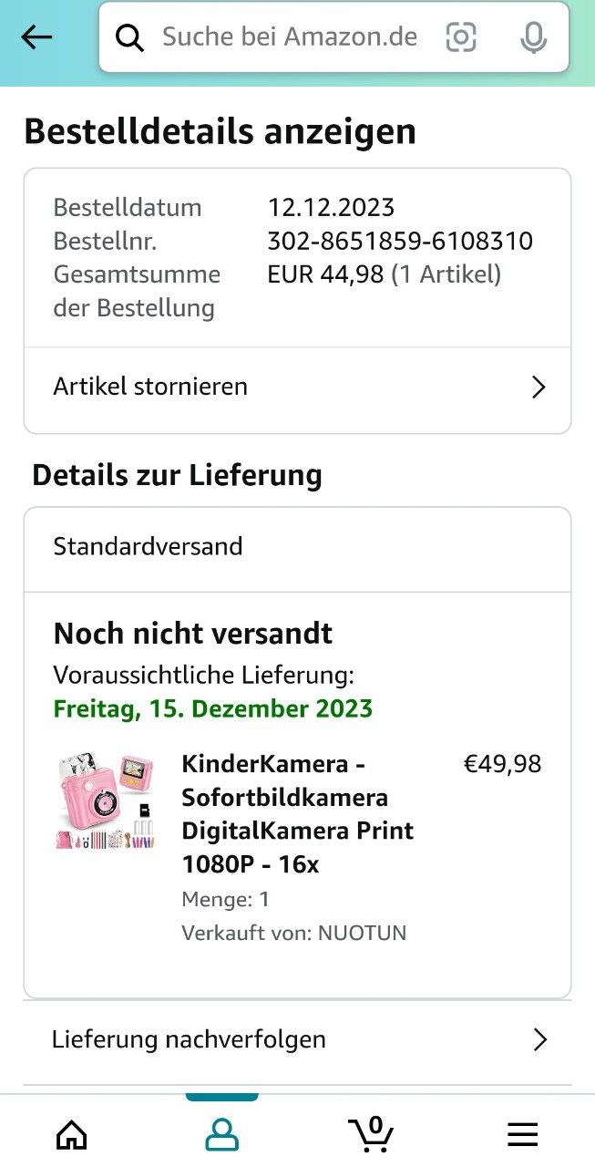Open the pink KinderKamera product thumbnail
The height and width of the screenshot is (1167, 595).
[105, 802]
